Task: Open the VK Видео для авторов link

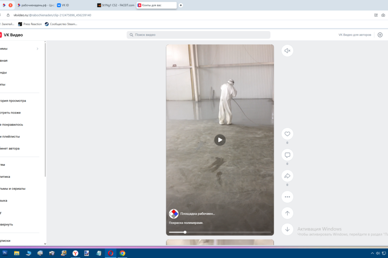Action: [x=355, y=35]
